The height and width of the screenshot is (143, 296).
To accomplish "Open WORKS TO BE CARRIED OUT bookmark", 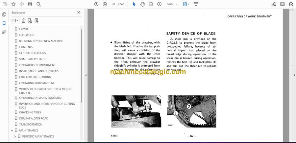I will pos(45,91).
